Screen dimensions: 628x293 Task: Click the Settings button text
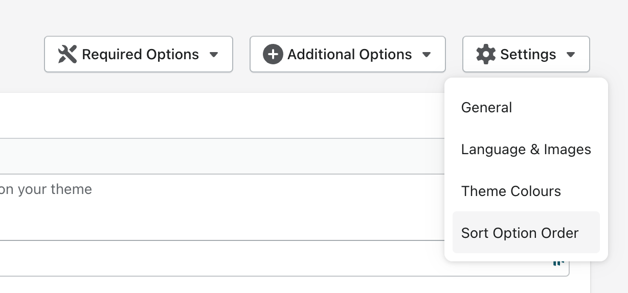click(528, 54)
